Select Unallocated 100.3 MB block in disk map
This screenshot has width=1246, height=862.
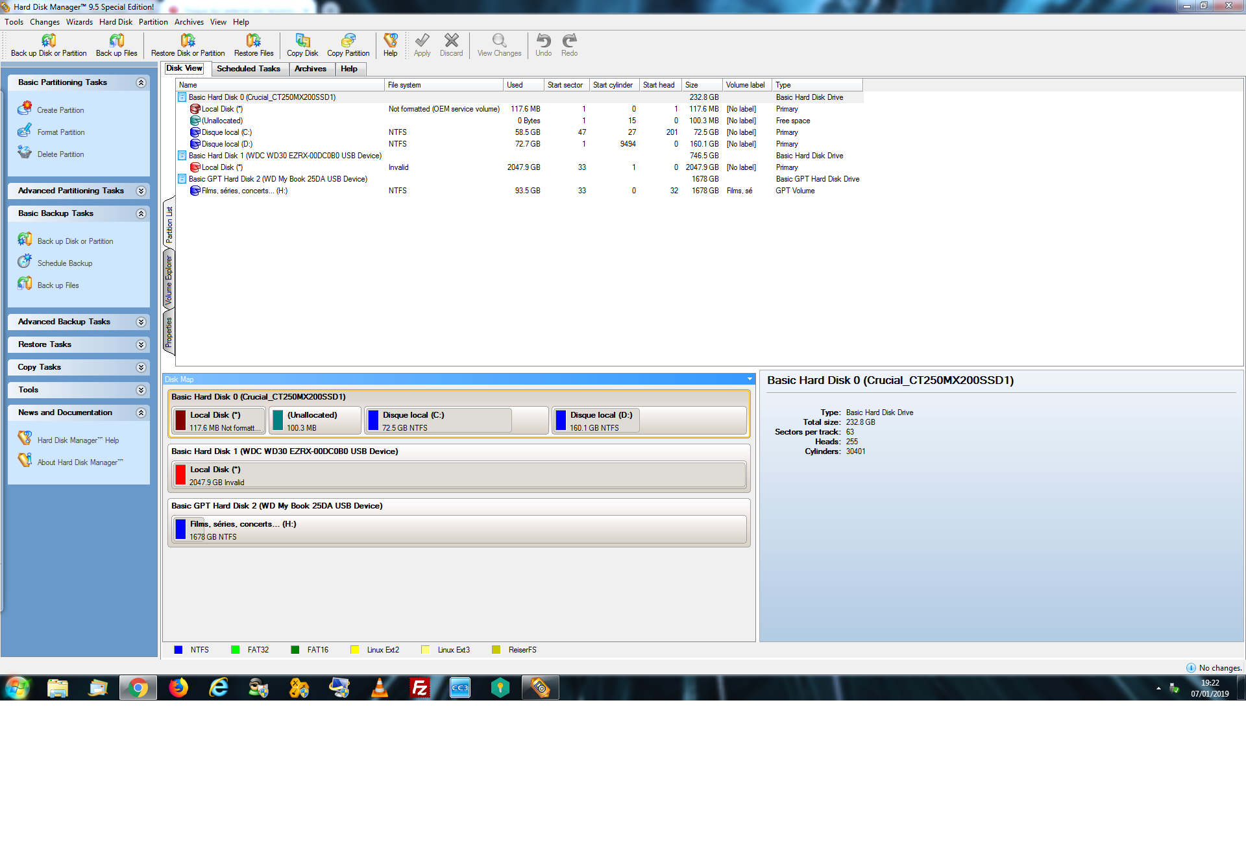click(315, 420)
